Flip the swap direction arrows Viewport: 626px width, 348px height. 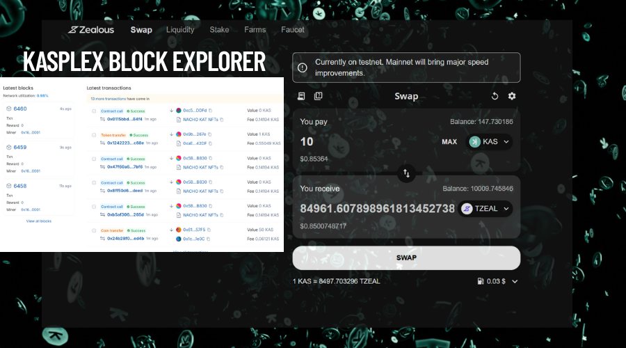coord(406,173)
